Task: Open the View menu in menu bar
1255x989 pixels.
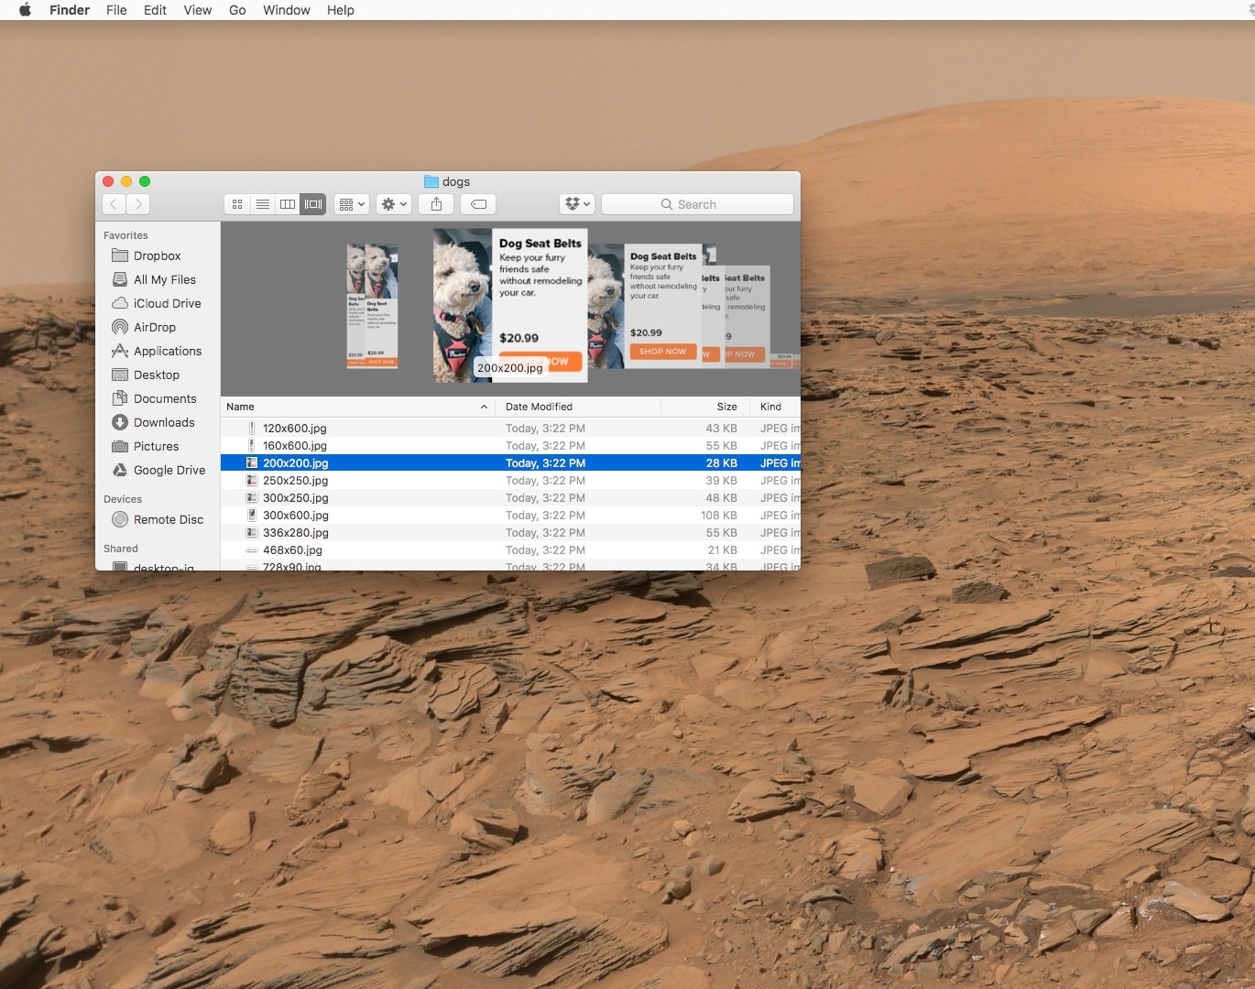Action: 197,10
